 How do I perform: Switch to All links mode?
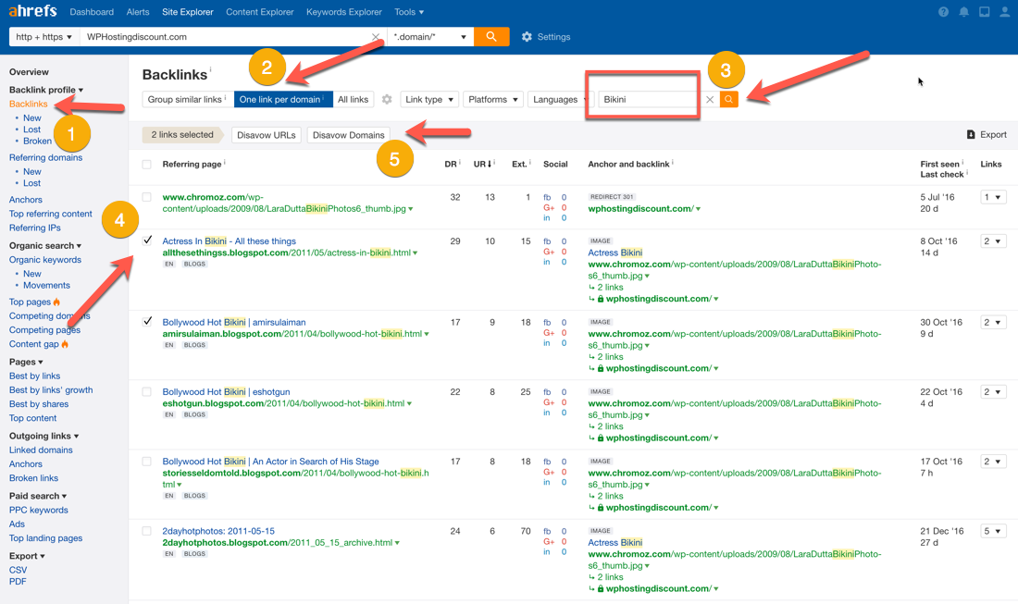[354, 99]
